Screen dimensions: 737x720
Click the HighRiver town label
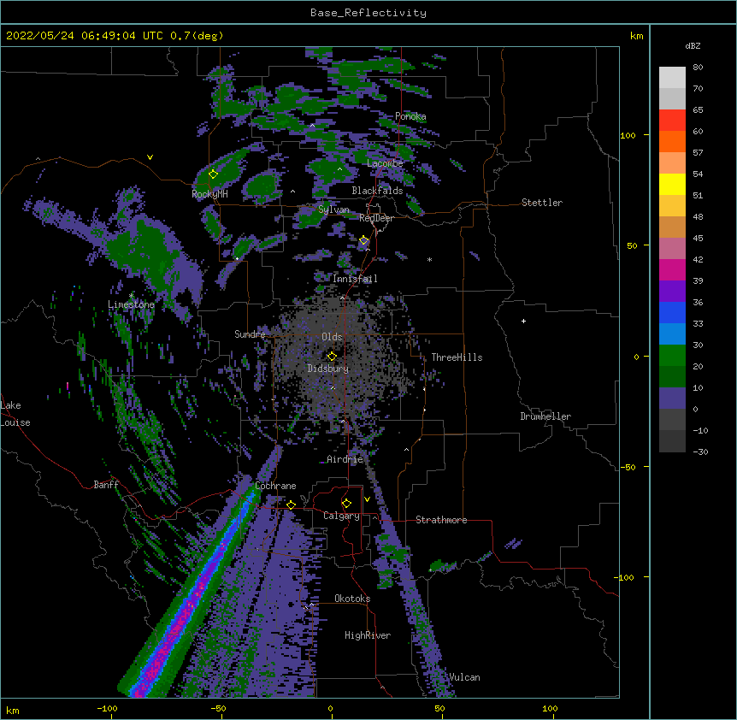pos(368,635)
